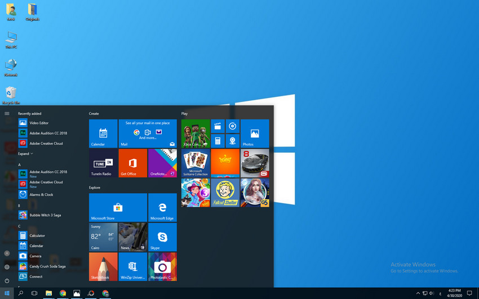Open the G5 hidden object game tile

coord(255,193)
